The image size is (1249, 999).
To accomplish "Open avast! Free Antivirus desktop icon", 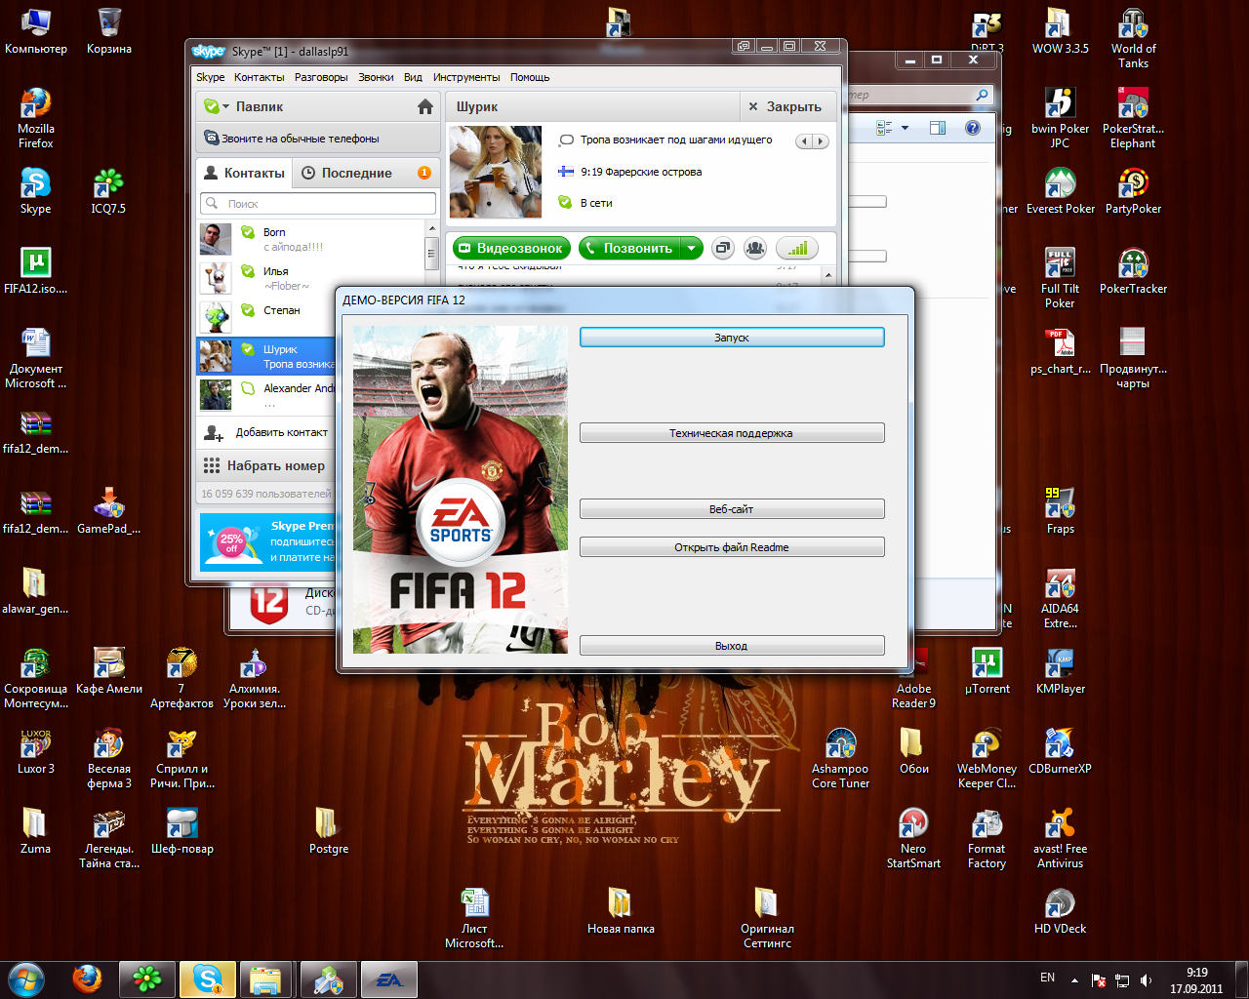I will pyautogui.click(x=1060, y=839).
